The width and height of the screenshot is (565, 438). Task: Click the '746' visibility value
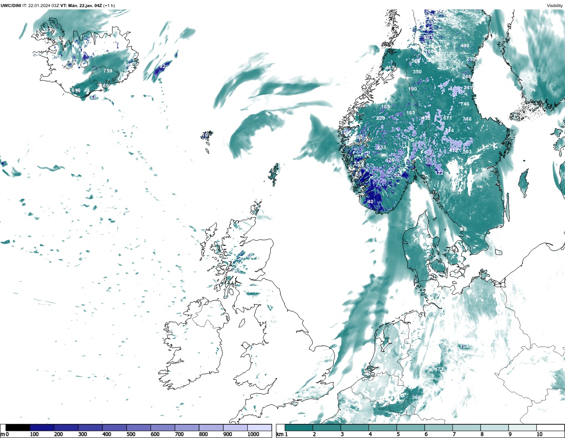(465, 104)
